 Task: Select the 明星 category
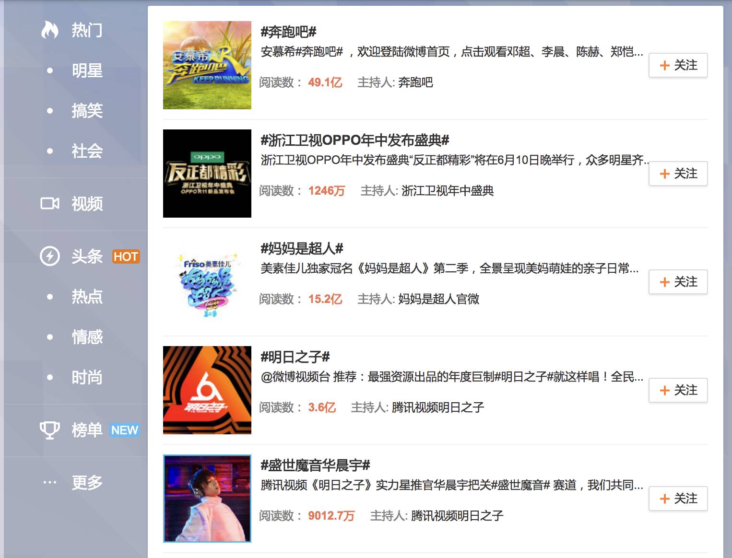[87, 70]
